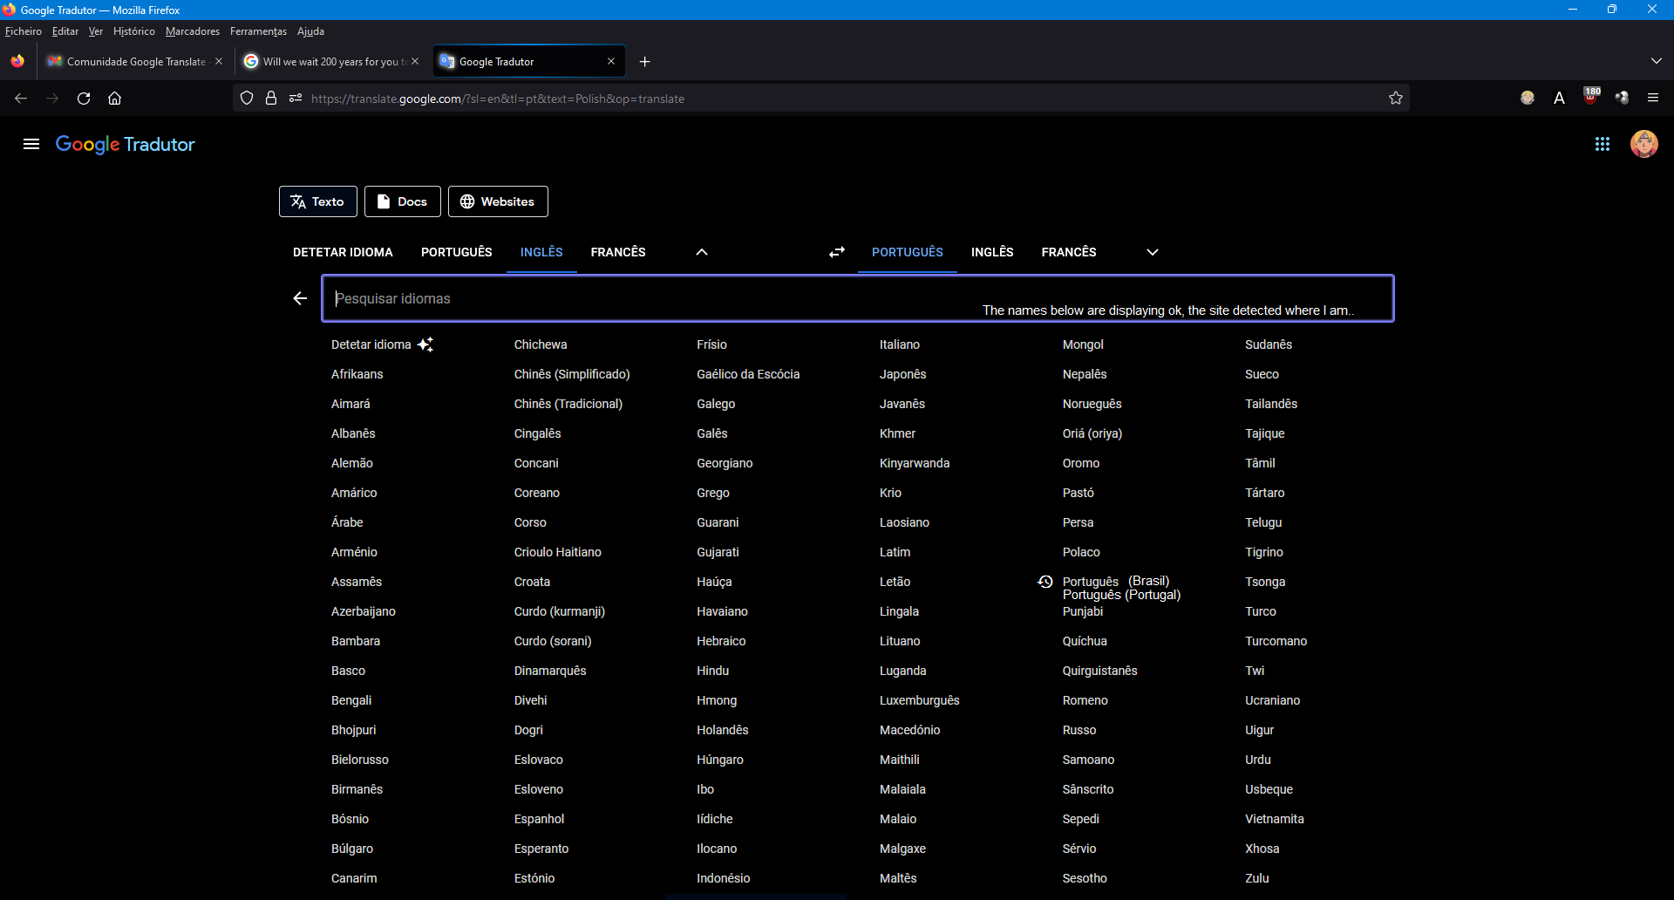Expand the target language list chevron
This screenshot has height=900, width=1674.
click(x=1153, y=252)
